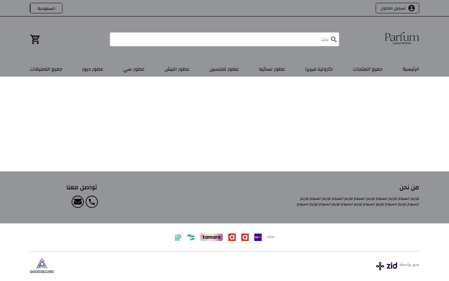Click the search magnifier icon
449x281 pixels.
click(334, 39)
